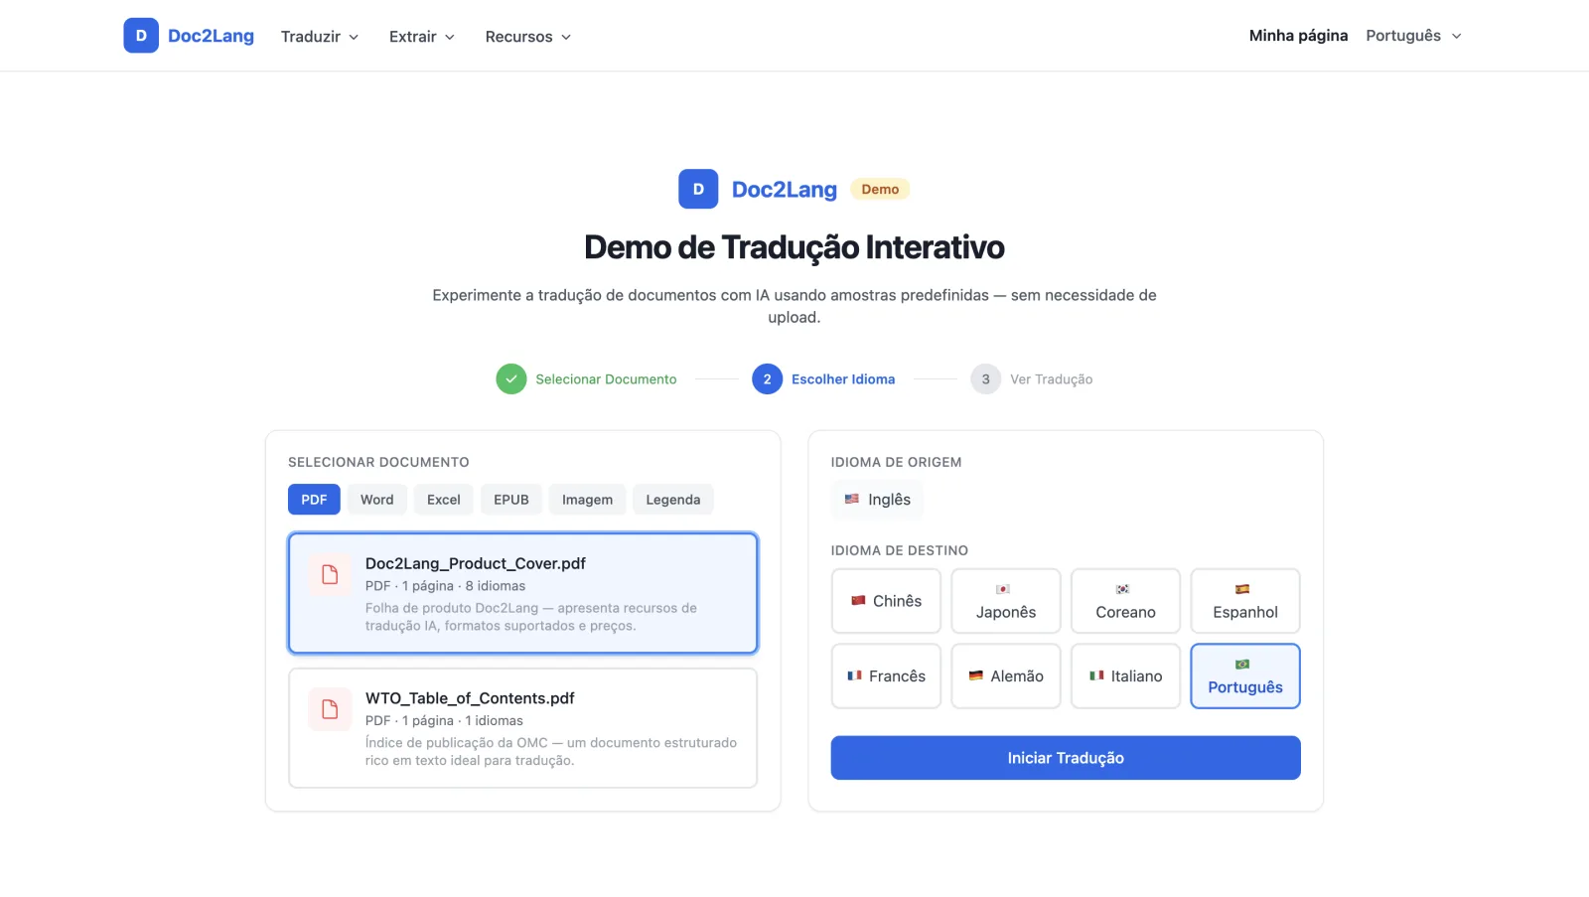The width and height of the screenshot is (1589, 897).
Task: Click the green checkmark step icon
Action: 511,378
